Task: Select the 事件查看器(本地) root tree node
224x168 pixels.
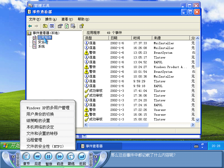Action: coord(46,33)
